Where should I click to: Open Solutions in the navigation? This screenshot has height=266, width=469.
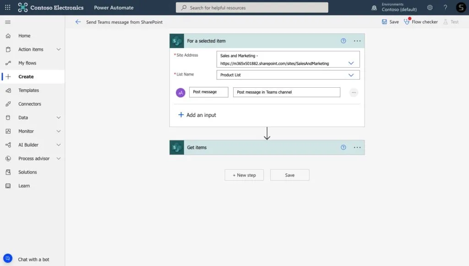coord(27,172)
